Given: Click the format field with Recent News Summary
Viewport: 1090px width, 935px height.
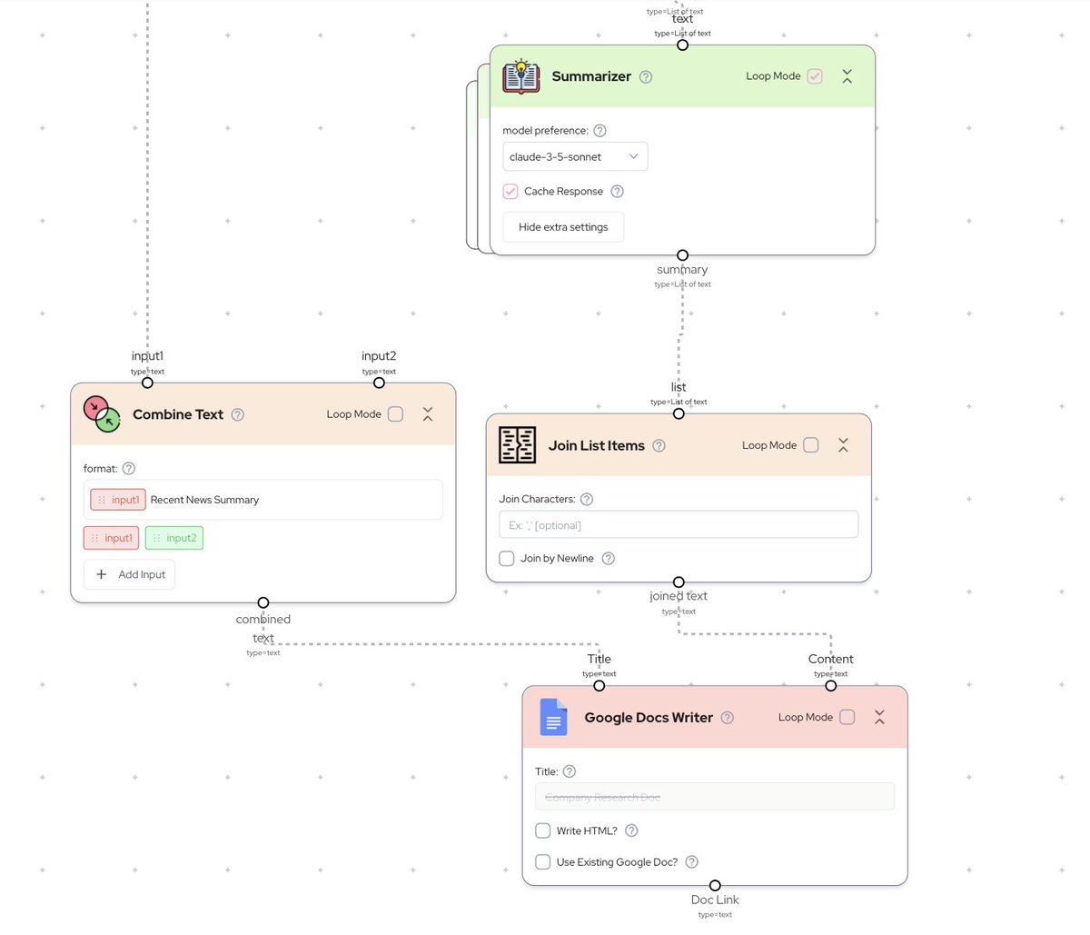Looking at the screenshot, I should 263,500.
